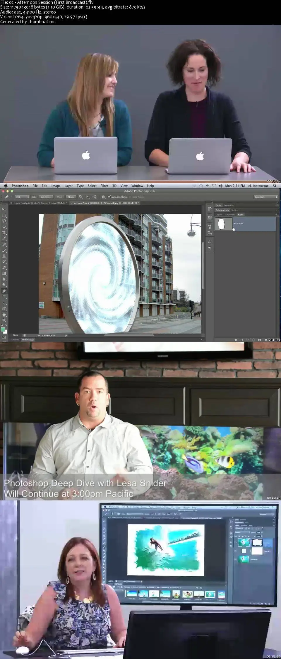Open the Path mode dropdown
Image resolution: width=281 pixels, height=659 pixels.
(22, 197)
